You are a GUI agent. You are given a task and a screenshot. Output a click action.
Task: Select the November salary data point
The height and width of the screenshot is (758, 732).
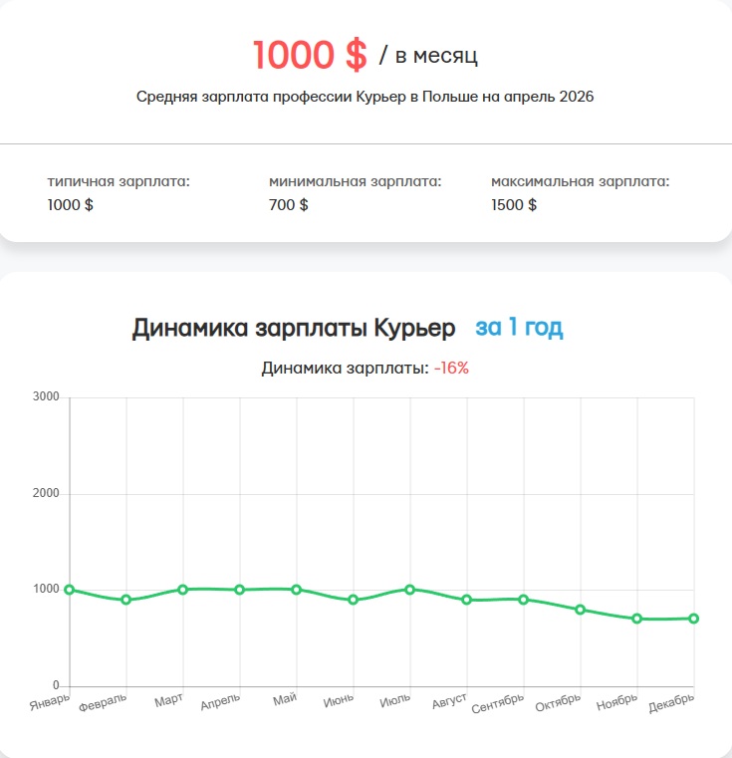tap(636, 619)
